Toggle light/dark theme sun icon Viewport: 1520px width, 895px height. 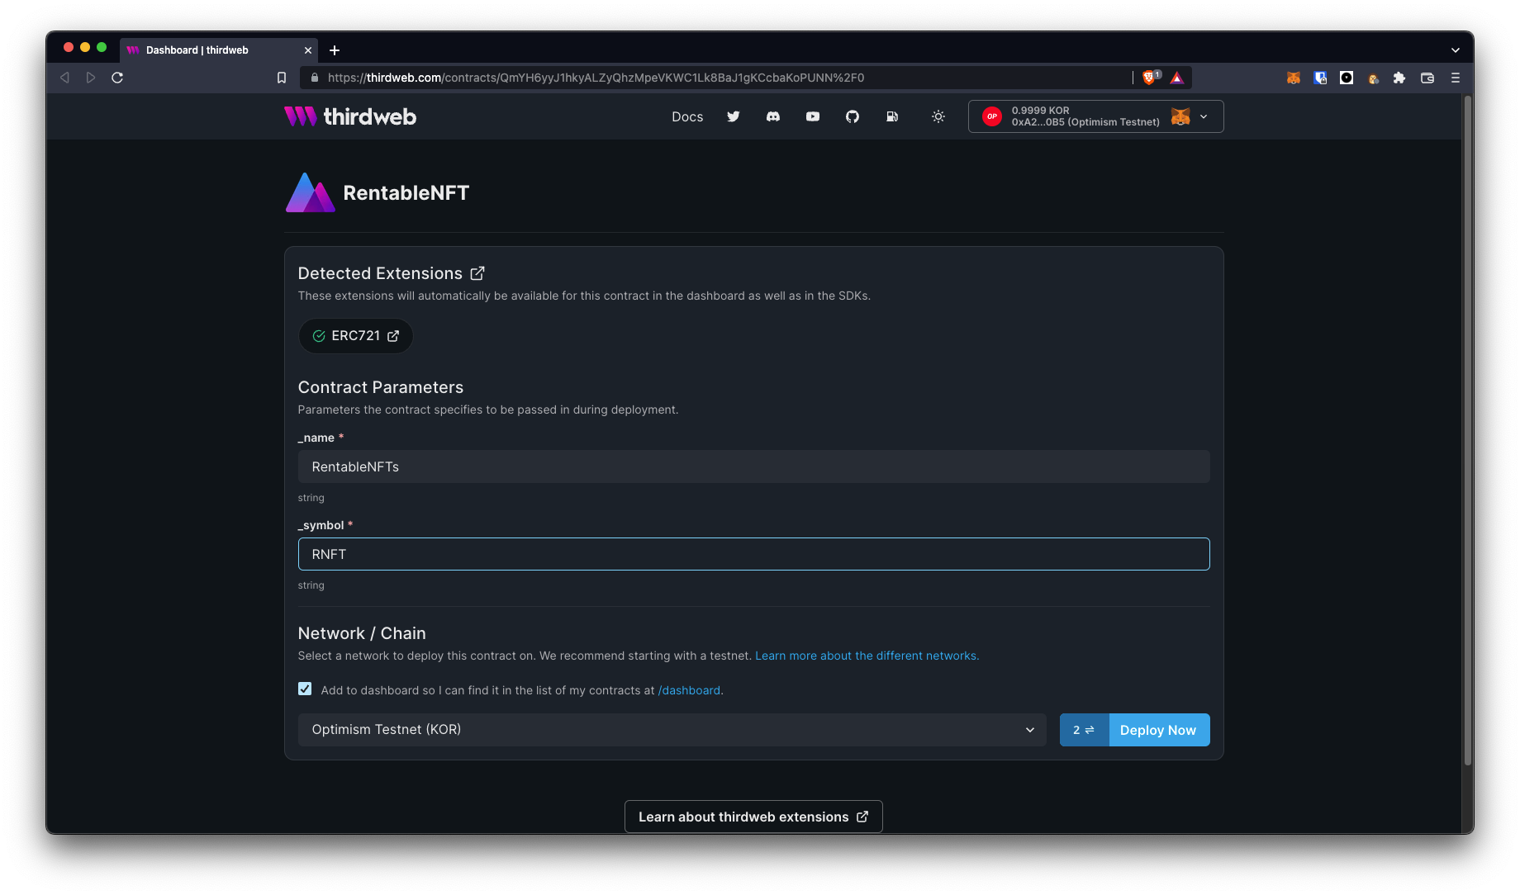(x=938, y=116)
